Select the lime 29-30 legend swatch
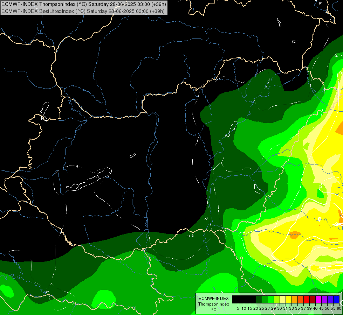343x315 pixels. 277,299
